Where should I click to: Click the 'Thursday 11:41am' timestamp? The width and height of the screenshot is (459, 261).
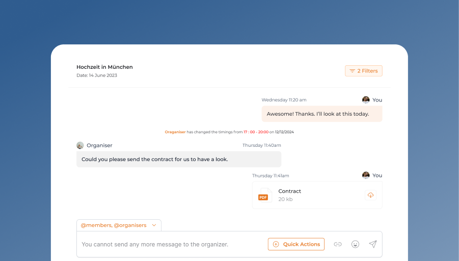[271, 176]
